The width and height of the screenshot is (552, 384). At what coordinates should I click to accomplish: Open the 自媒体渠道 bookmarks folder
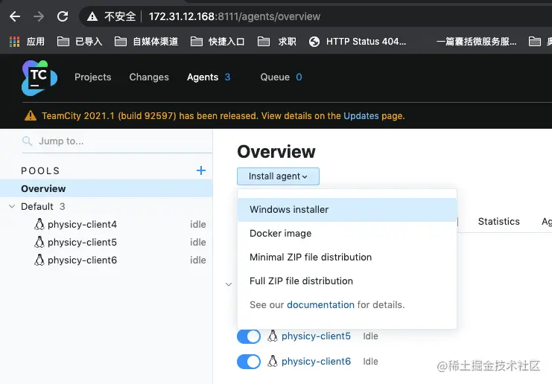147,42
